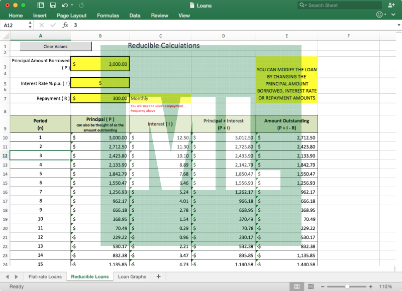Switch to the Loan Graphs sheet tab
The width and height of the screenshot is (402, 291).
point(132,276)
